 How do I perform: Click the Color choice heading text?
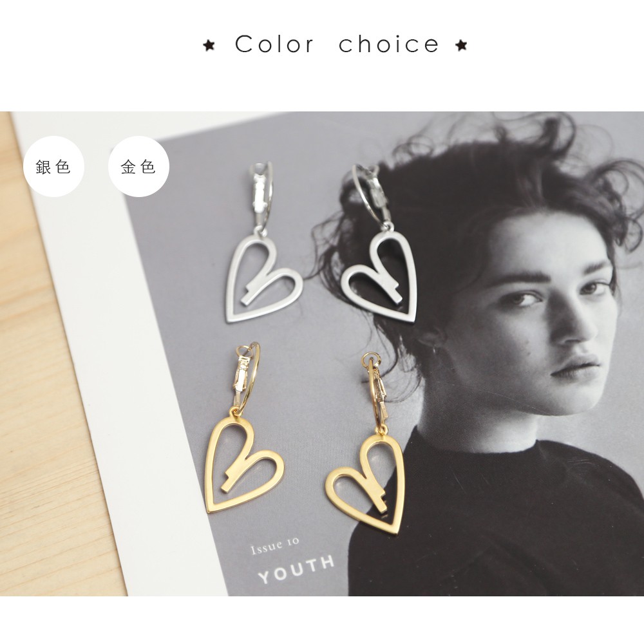coord(337,44)
